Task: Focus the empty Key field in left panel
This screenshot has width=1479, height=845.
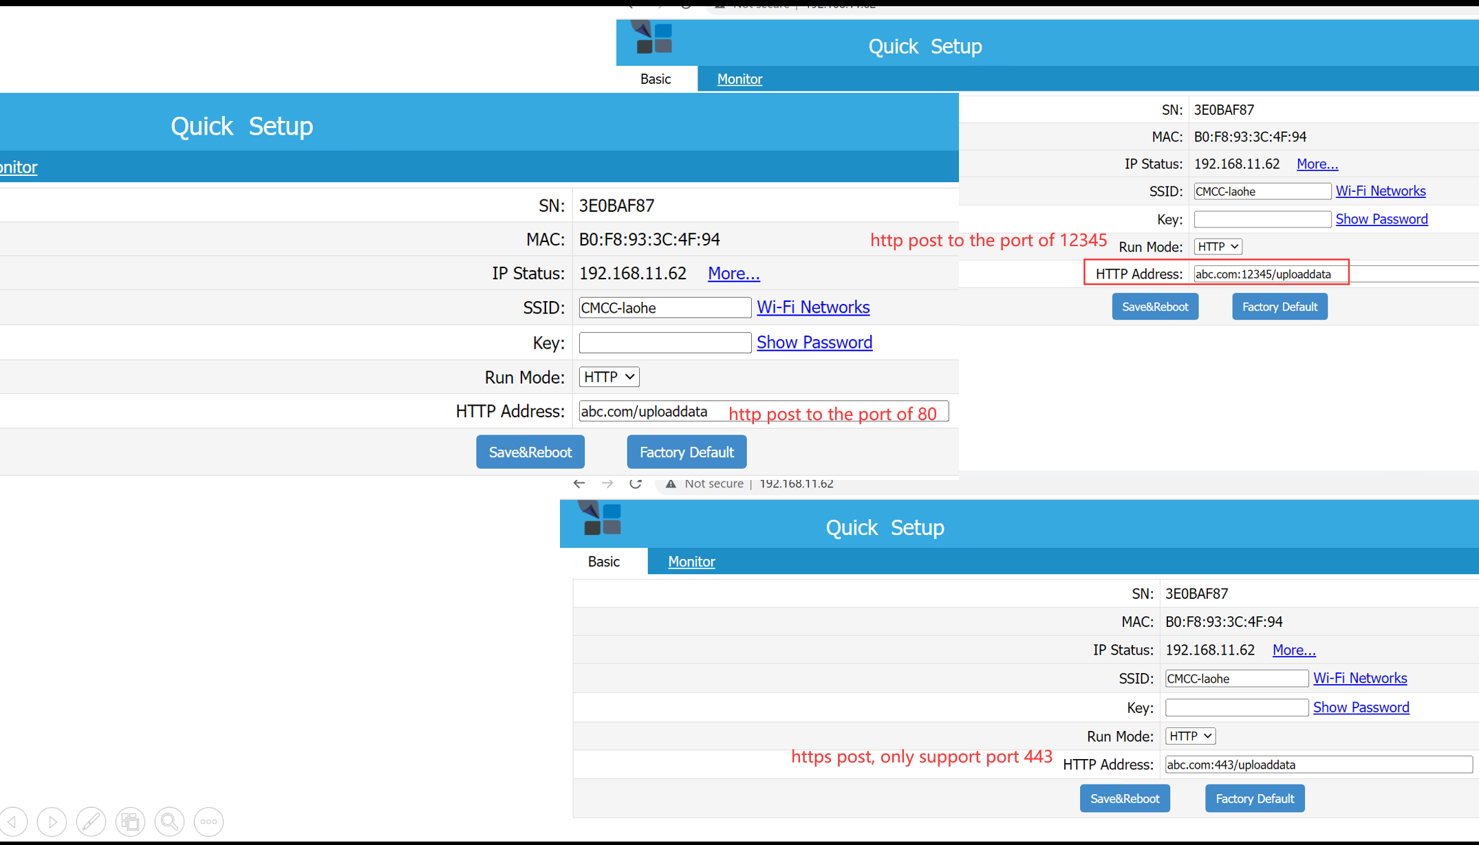Action: pyautogui.click(x=665, y=342)
